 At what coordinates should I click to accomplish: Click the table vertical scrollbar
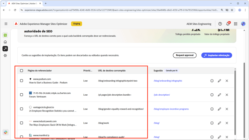pyautogui.click(x=235, y=103)
